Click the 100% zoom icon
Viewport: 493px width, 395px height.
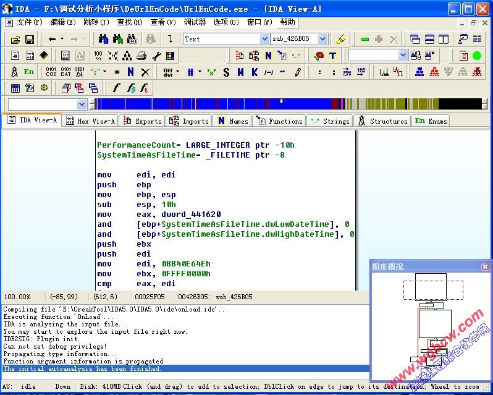coord(98,56)
